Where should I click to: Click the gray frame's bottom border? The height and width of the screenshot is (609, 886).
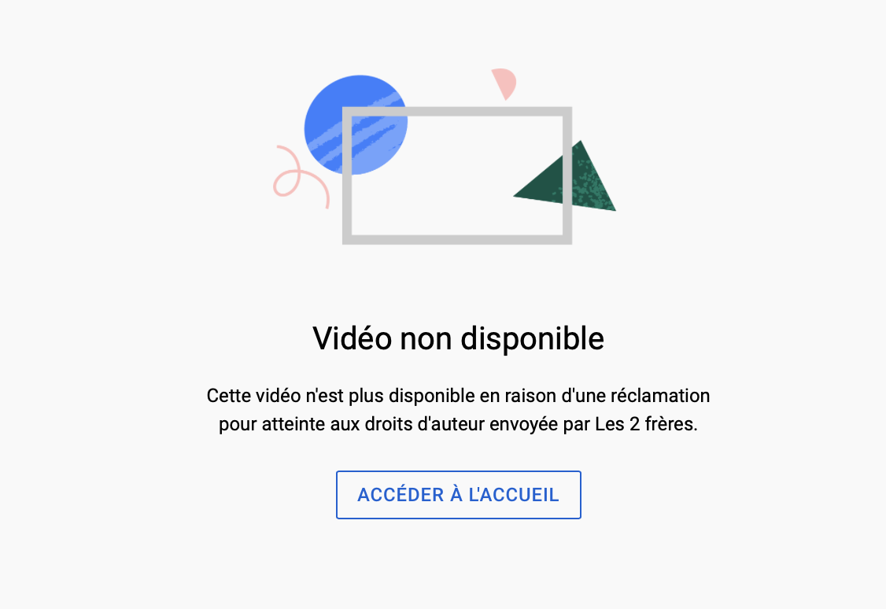tap(457, 240)
